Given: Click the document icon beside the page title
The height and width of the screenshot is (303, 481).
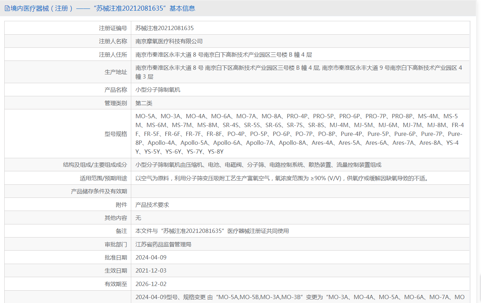Looking at the screenshot, I should 7,8.
